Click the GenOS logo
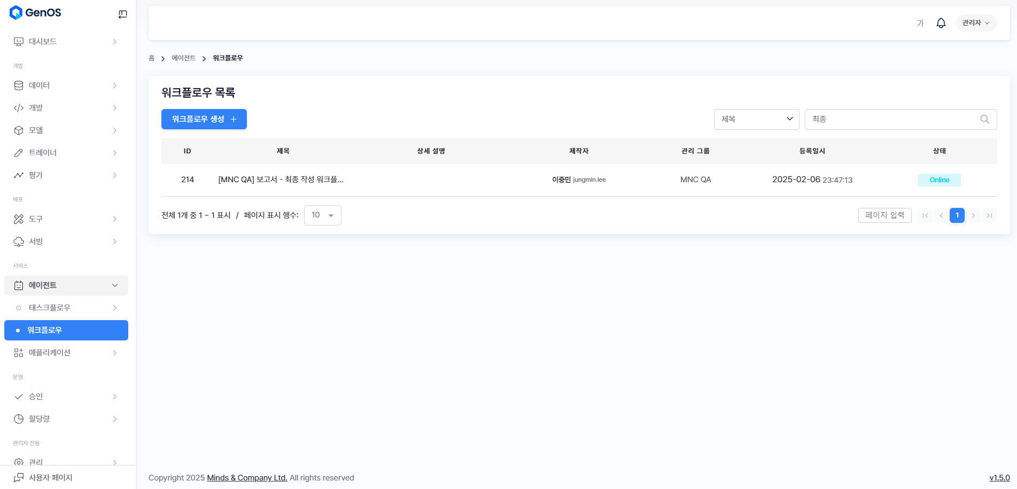The height and width of the screenshot is (489, 1017). [36, 13]
